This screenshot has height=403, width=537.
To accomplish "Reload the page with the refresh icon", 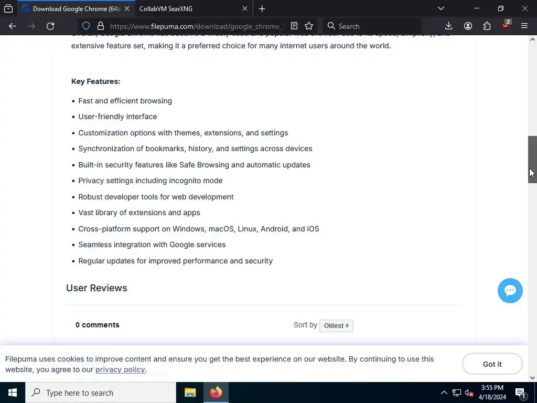I will tap(50, 26).
